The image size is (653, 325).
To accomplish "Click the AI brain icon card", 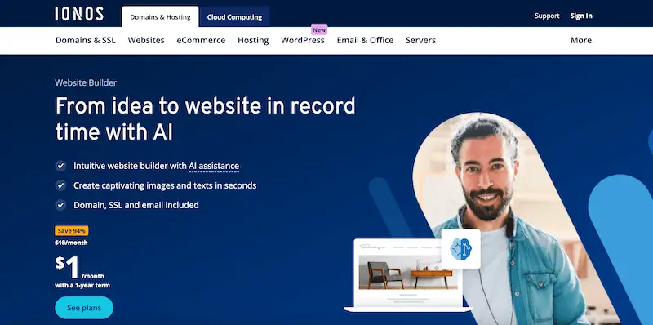I will [460, 249].
